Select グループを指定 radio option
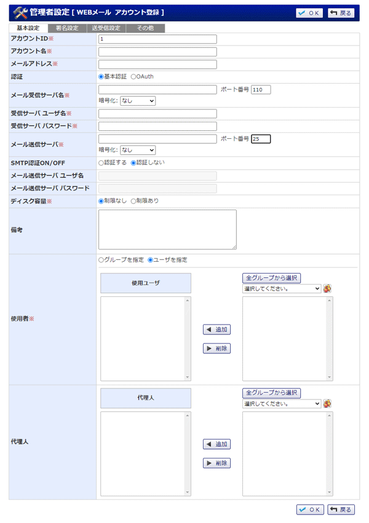 [x=101, y=260]
